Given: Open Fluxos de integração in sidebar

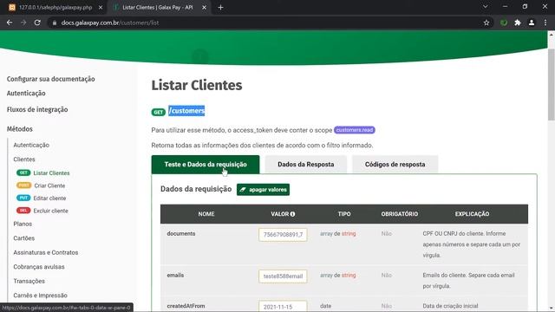Looking at the screenshot, I should (37, 110).
